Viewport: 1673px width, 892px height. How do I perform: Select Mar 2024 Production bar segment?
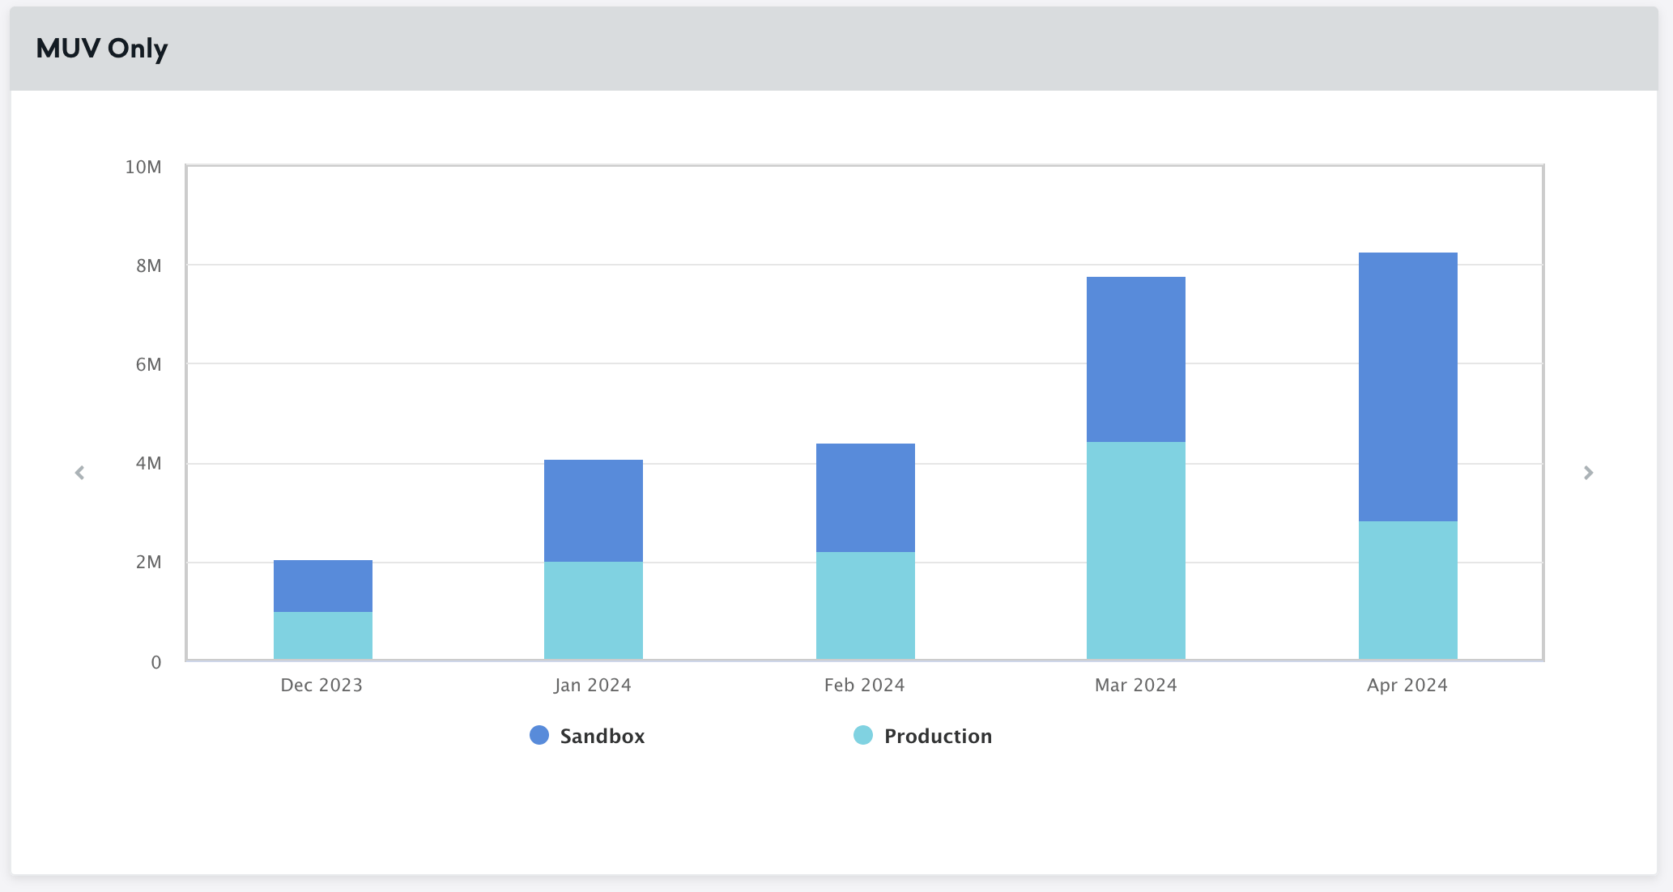coord(1136,550)
